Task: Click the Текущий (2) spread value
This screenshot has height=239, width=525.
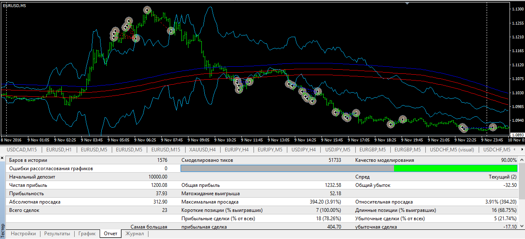Action: click(x=503, y=177)
